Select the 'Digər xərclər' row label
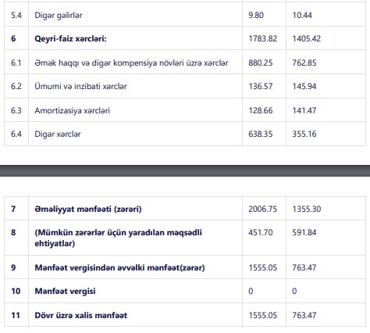The image size is (370, 333). tap(58, 134)
